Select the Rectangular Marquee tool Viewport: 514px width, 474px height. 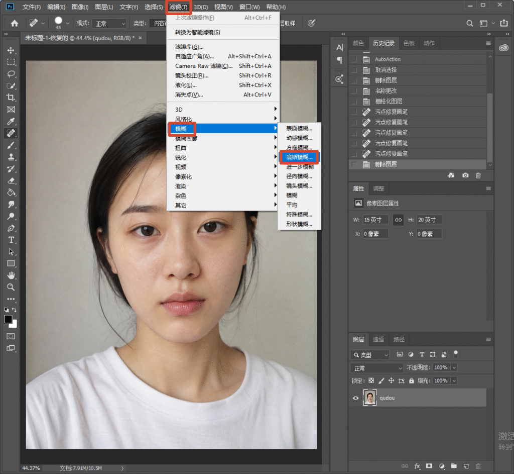11,62
